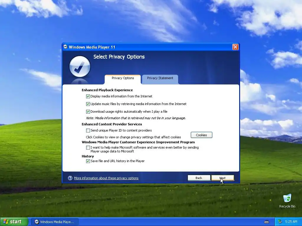Viewport: 302px width, 226px height.
Task: Click Next to continue setup
Action: [x=223, y=178]
